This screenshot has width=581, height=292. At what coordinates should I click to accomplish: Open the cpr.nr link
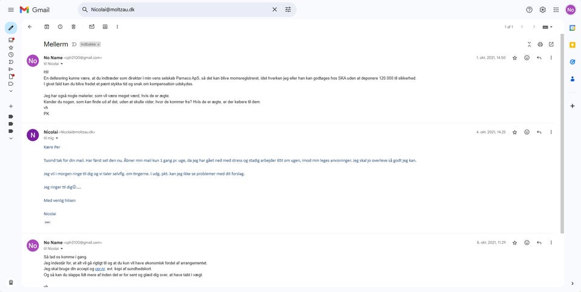100,268
